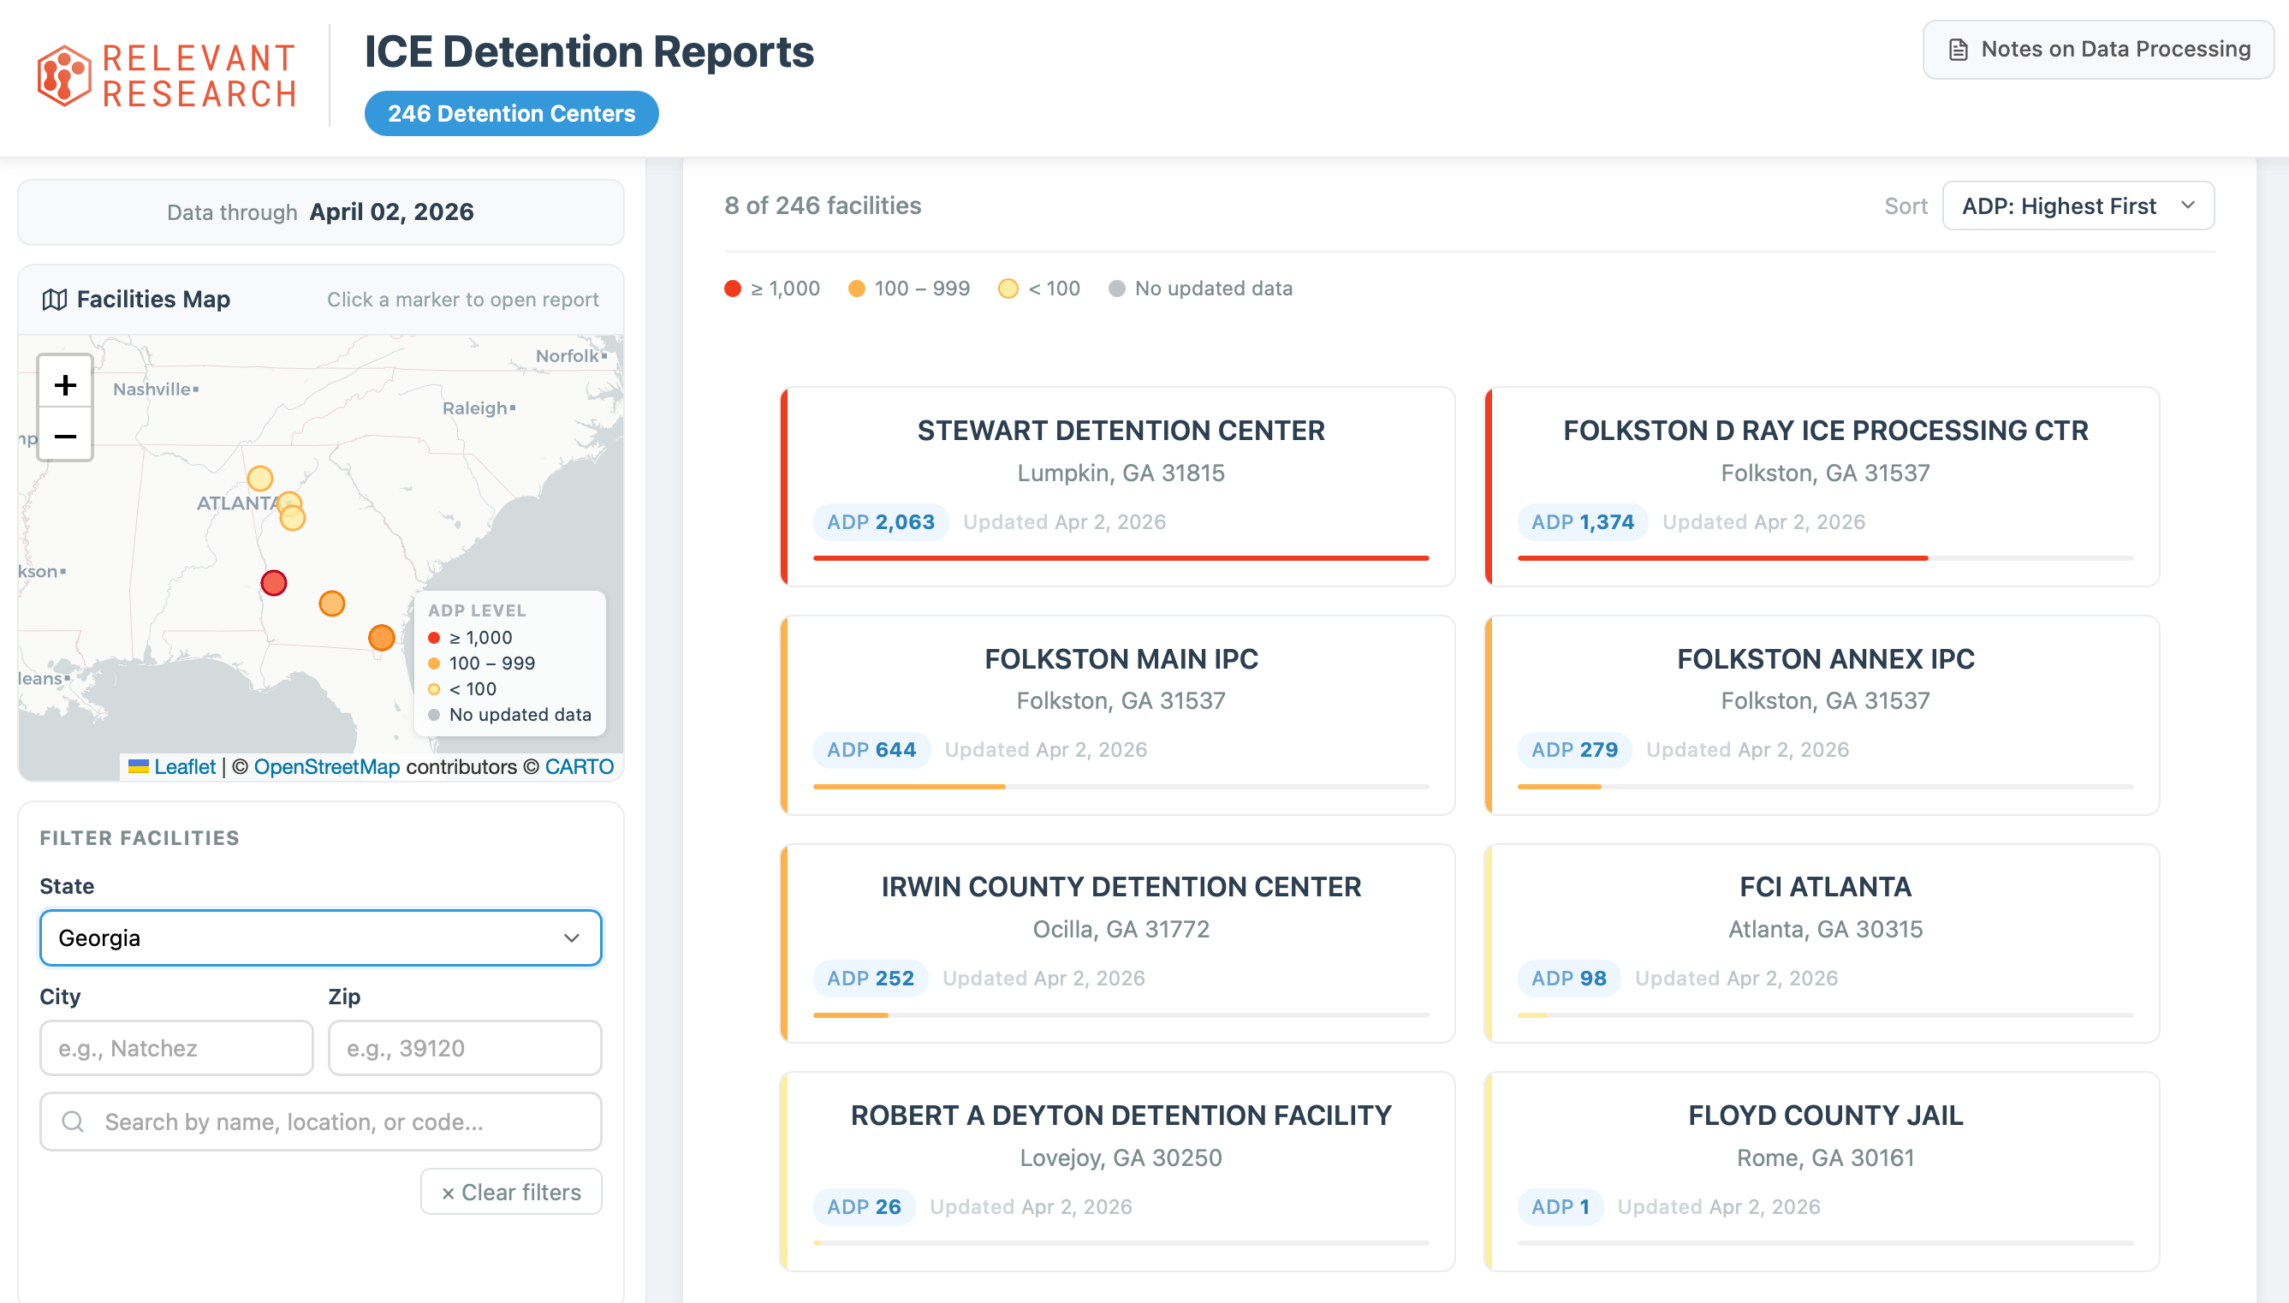The width and height of the screenshot is (2289, 1303).
Task: Click the Relevant Research logo
Action: [x=166, y=76]
